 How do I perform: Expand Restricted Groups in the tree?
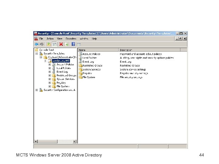(x=50, y=75)
